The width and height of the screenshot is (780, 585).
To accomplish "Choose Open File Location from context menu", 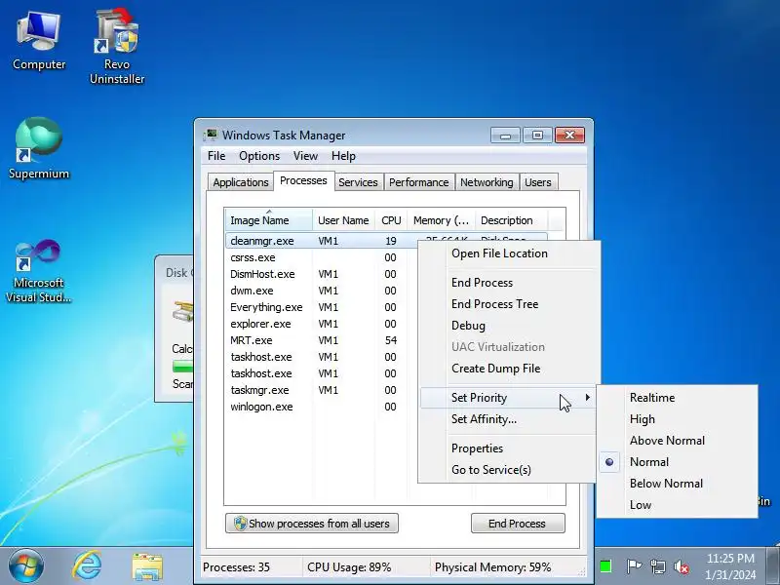I will [x=507, y=253].
